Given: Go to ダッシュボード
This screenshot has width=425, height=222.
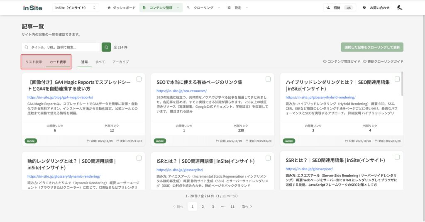Looking at the screenshot, I should tap(122, 7).
